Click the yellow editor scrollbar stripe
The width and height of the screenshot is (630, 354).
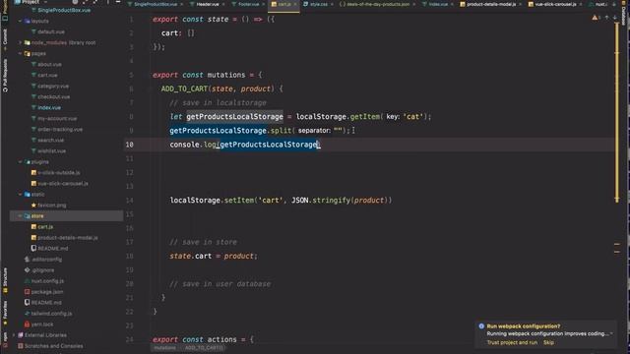coord(617,112)
